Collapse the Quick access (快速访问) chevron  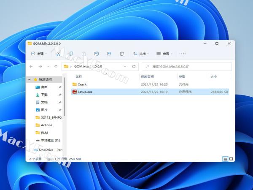point(30,79)
